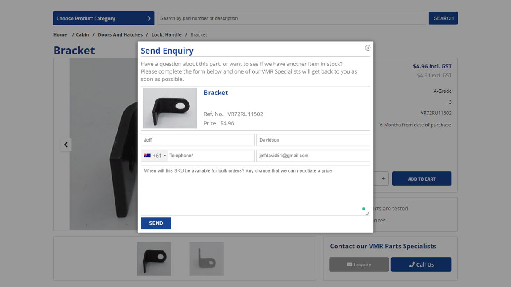Go to Doors And Hatches breadcrumb
511x287 pixels.
(x=120, y=34)
